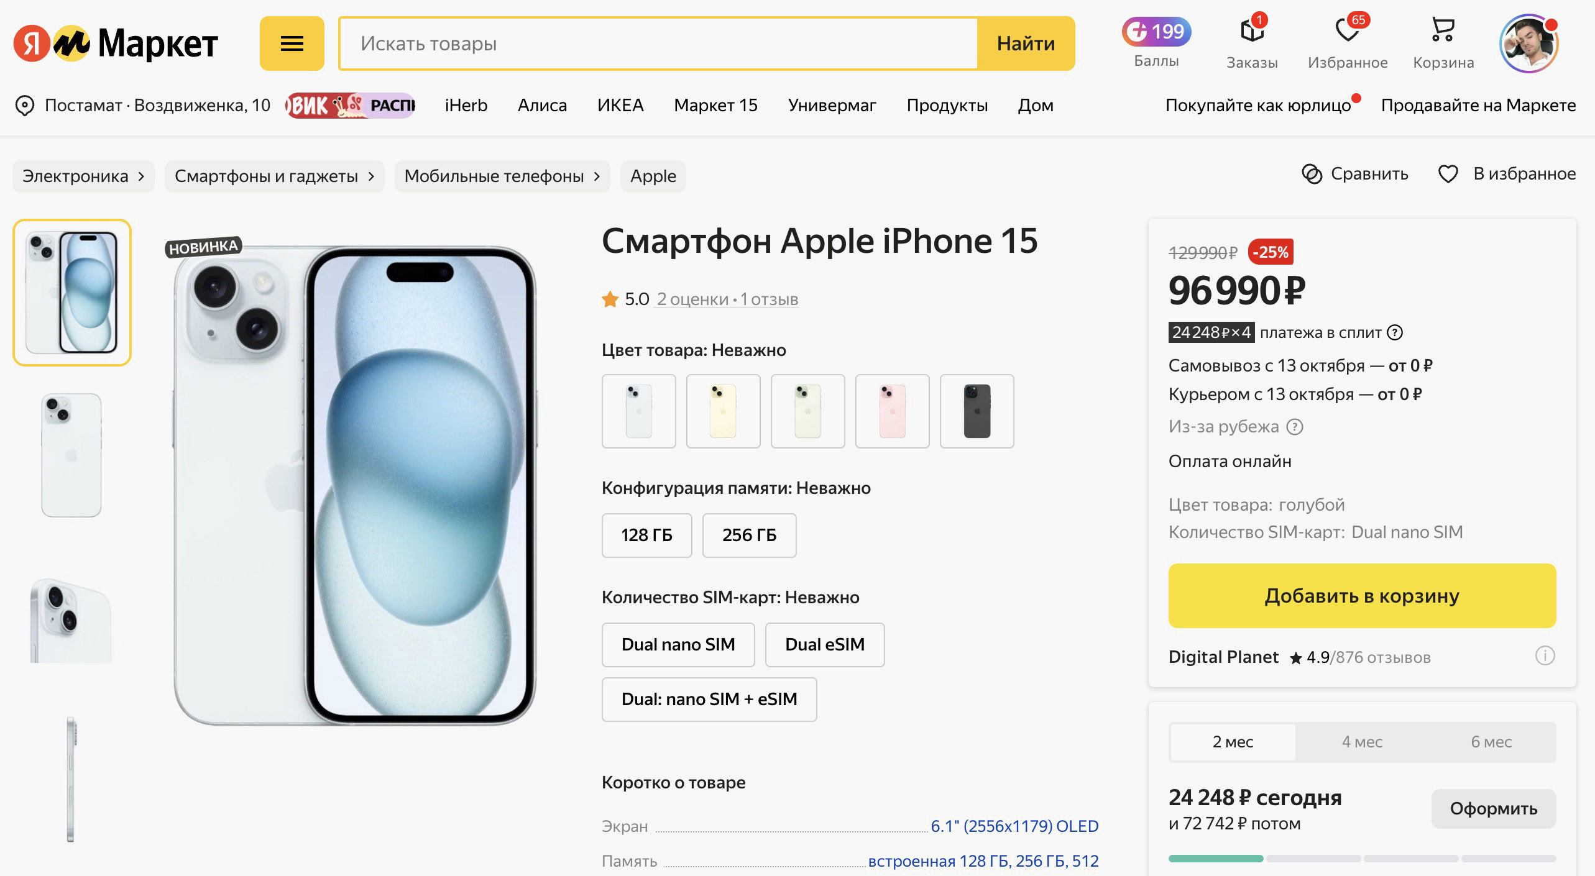This screenshot has height=876, width=1595.
Task: Open Favorites heart icon in header
Action: pyautogui.click(x=1347, y=31)
